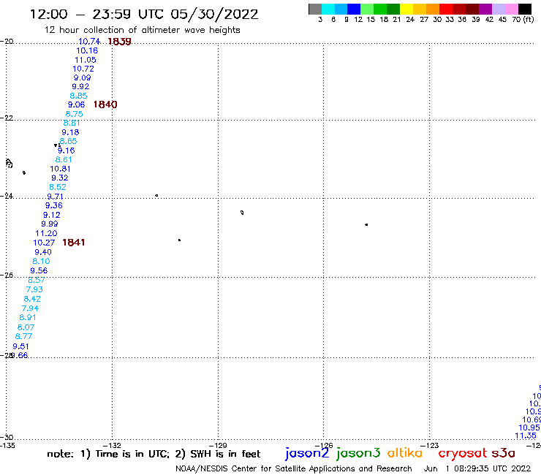
Task: Click the time stamp 1840
Action: (x=105, y=104)
